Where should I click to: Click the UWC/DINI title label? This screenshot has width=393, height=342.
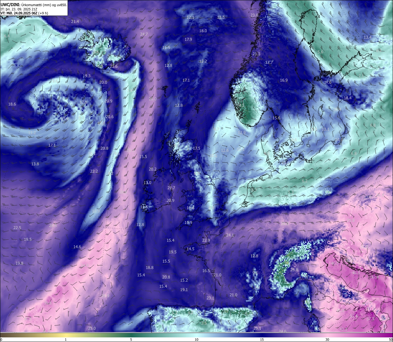[10, 5]
